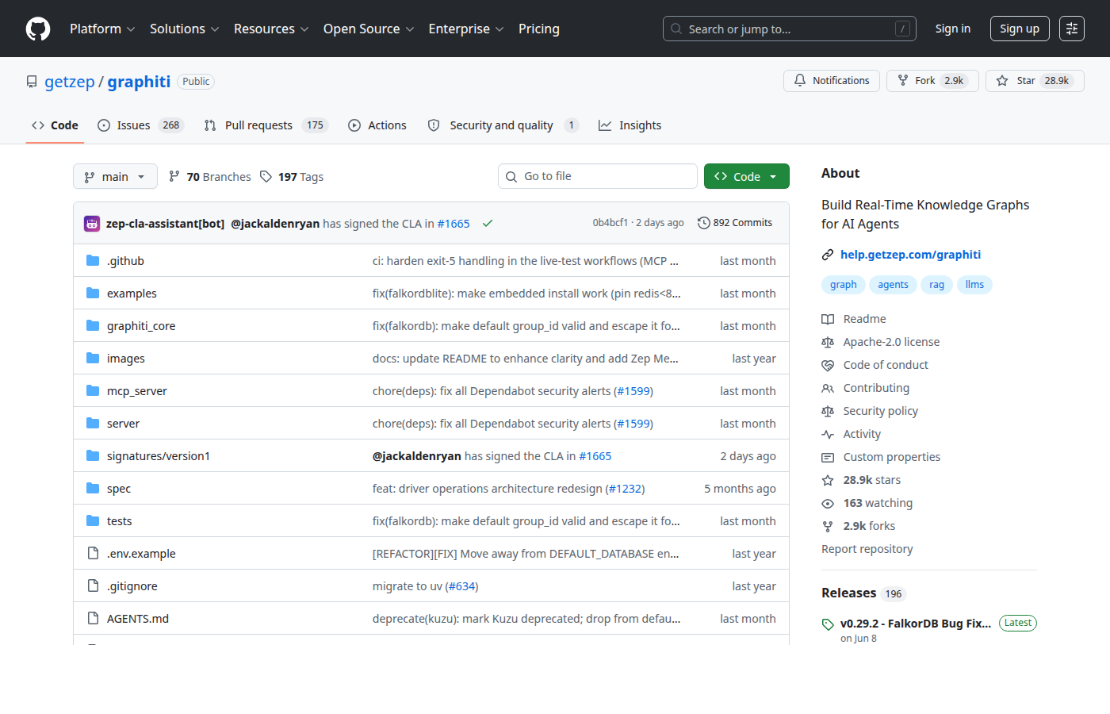Screen dimensions: 1110x714
Task: Open the Apache-2.0 license link
Action: (x=891, y=342)
